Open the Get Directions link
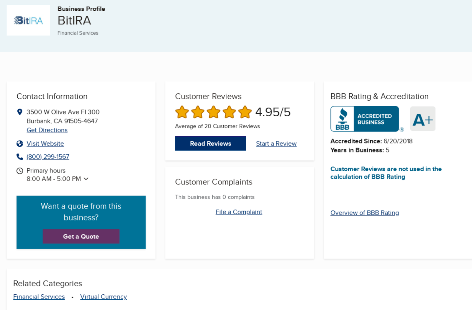The height and width of the screenshot is (310, 472). pyautogui.click(x=47, y=130)
